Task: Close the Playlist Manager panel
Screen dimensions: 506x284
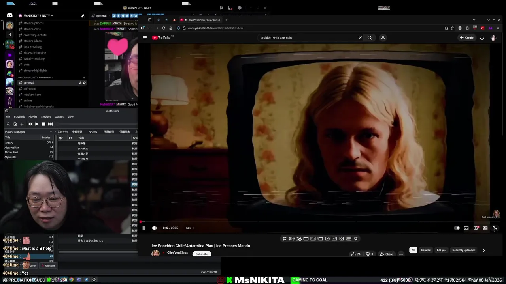Action: [55, 132]
